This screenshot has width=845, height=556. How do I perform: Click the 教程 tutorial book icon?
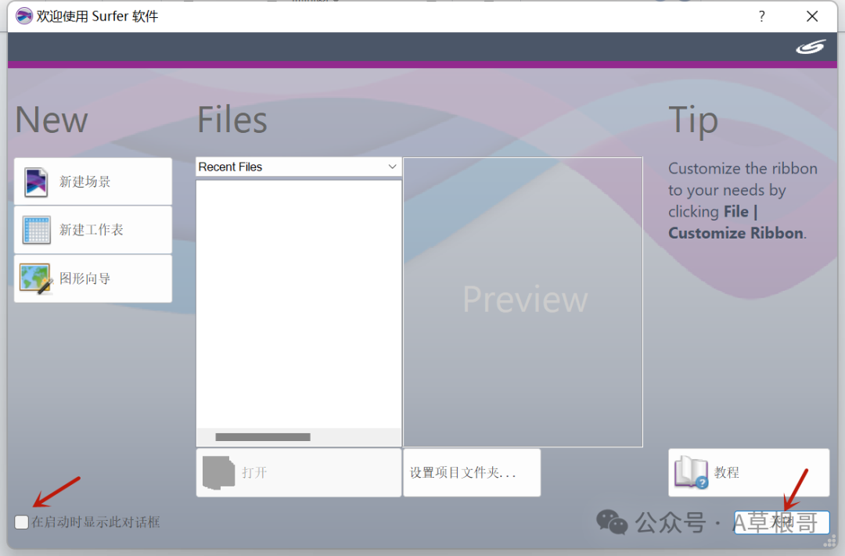tap(691, 472)
